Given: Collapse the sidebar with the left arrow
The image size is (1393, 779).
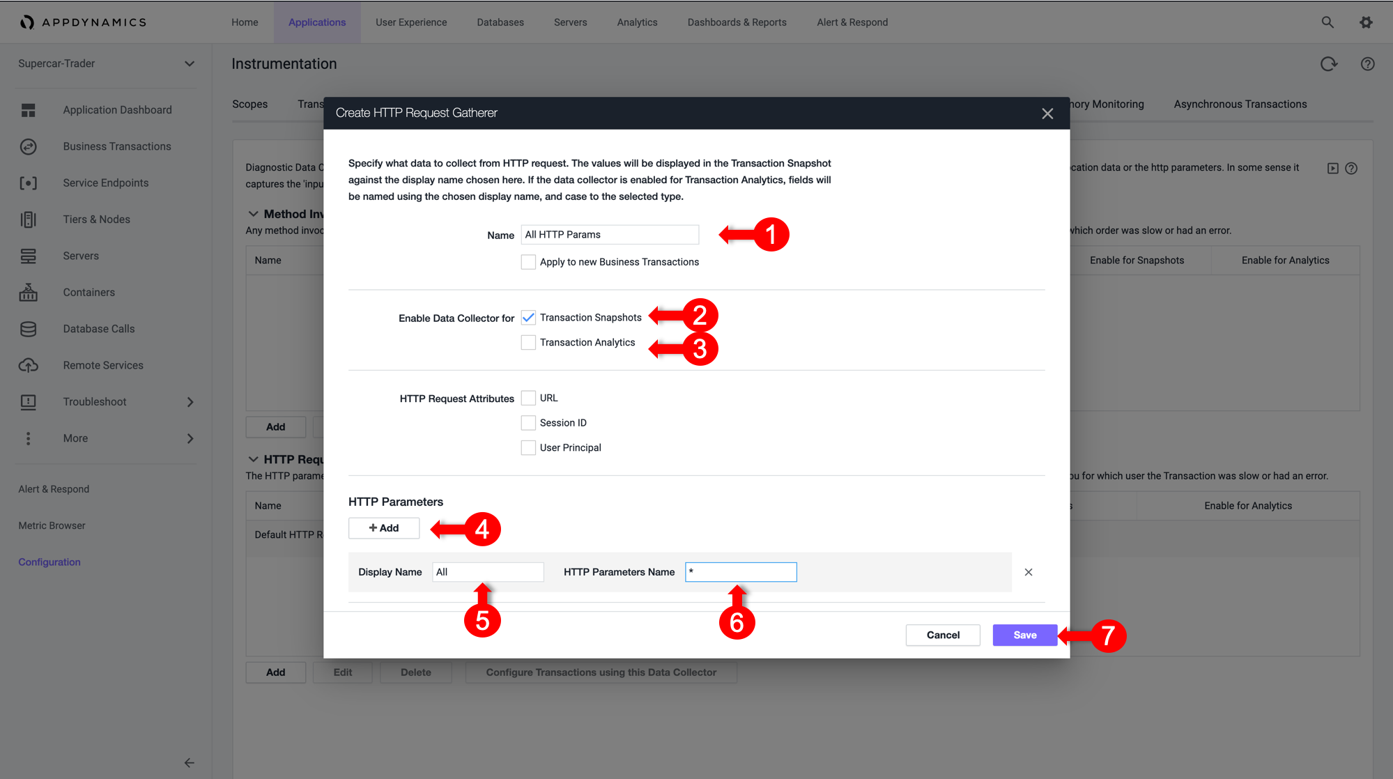Looking at the screenshot, I should pos(189,763).
